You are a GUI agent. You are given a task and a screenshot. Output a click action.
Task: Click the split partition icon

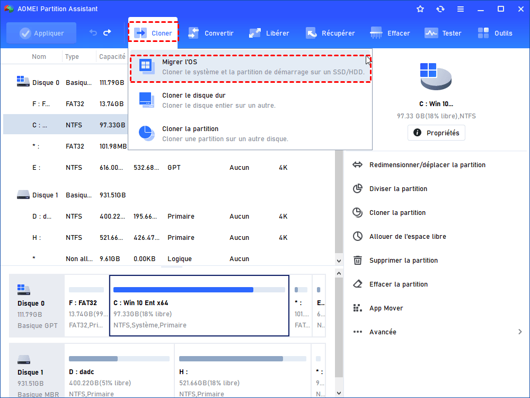(357, 188)
